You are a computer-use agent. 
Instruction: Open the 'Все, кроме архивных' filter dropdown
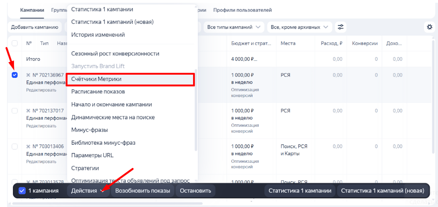pyautogui.click(x=299, y=27)
